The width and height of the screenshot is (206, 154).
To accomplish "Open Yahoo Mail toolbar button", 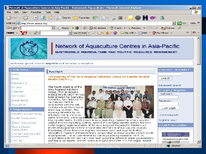I will point(143,33).
